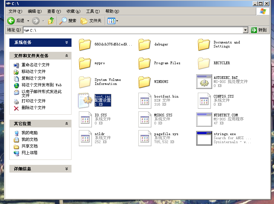Open the address bar dropdown list

tap(246, 30)
